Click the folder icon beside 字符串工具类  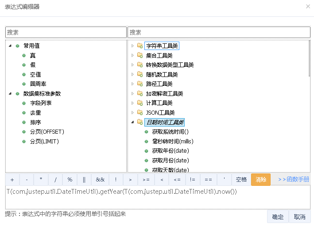pyautogui.click(x=140, y=46)
